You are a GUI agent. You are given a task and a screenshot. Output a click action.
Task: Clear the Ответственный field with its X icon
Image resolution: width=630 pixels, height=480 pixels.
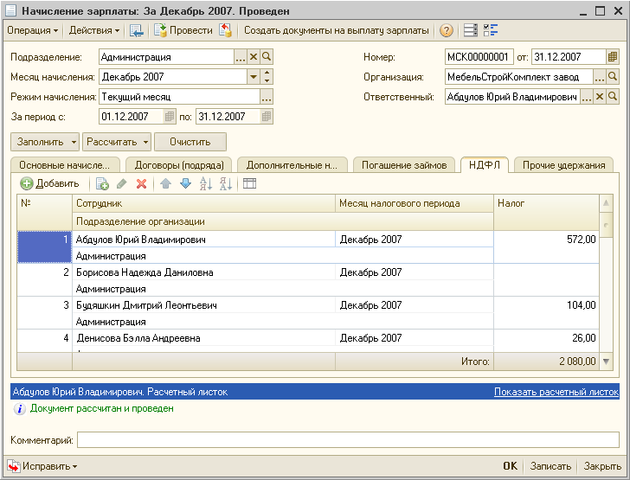click(x=600, y=96)
